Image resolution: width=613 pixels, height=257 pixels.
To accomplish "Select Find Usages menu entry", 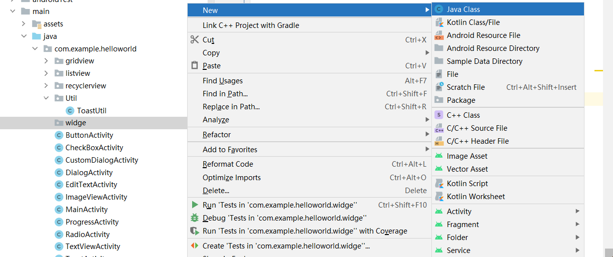I will (223, 81).
